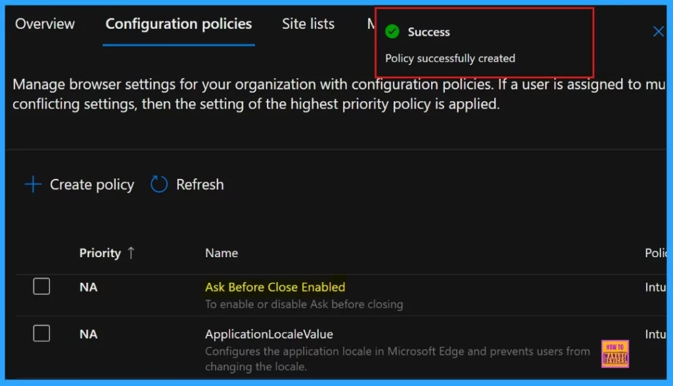Click the Create policy button label
Image resolution: width=673 pixels, height=386 pixels.
(x=92, y=185)
